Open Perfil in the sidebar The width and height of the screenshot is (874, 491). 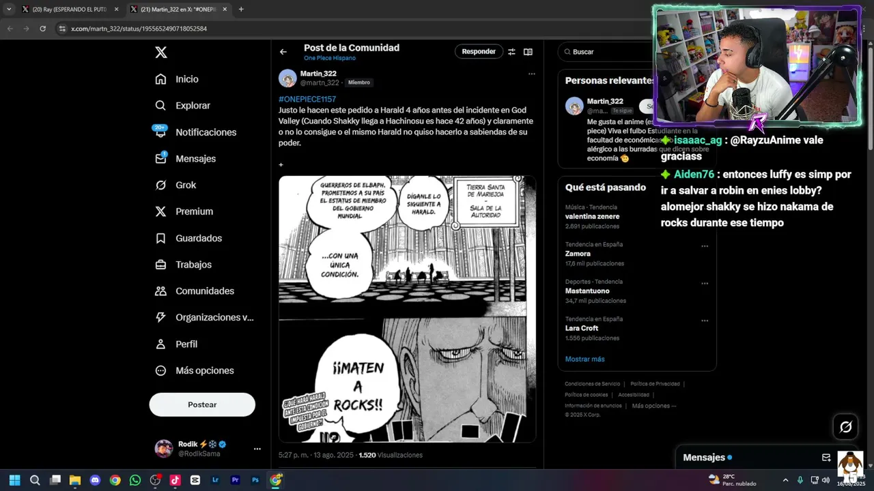[175, 344]
